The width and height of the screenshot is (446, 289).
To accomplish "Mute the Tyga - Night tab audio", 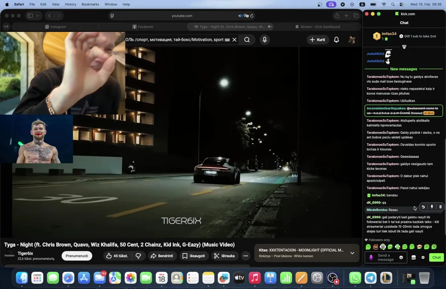I will pyautogui.click(x=269, y=26).
